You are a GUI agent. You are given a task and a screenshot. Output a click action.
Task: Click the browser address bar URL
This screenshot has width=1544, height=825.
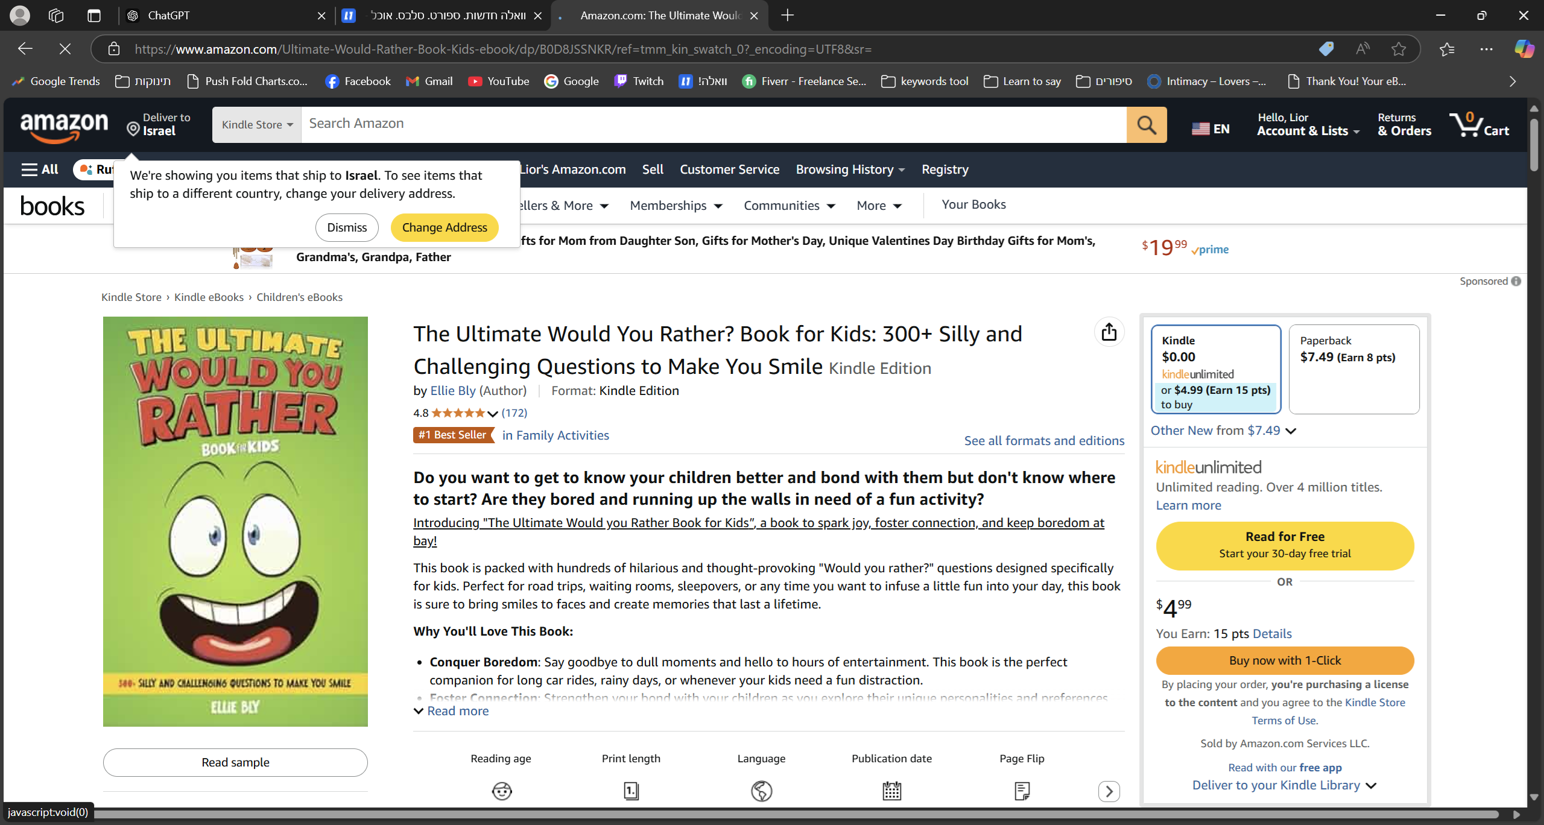(503, 49)
